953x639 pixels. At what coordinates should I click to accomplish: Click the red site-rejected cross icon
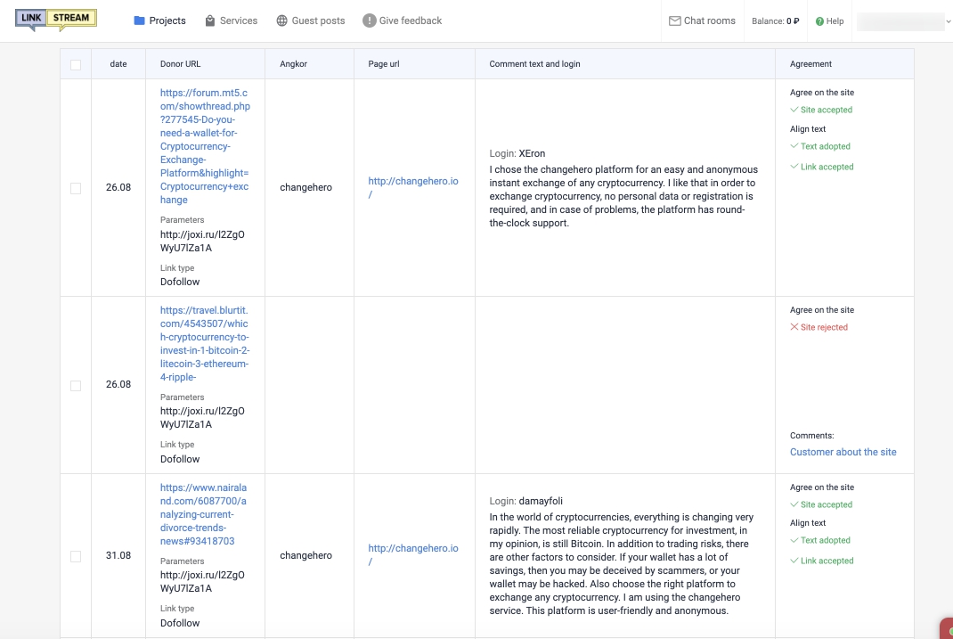pos(794,327)
